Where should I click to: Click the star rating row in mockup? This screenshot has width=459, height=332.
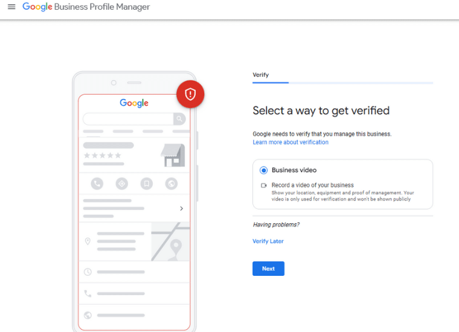coord(103,155)
